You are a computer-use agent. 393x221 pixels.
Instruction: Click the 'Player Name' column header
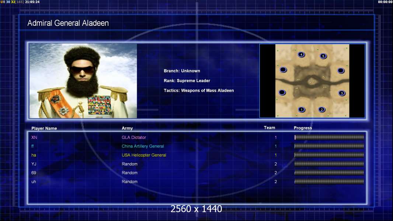pyautogui.click(x=44, y=128)
